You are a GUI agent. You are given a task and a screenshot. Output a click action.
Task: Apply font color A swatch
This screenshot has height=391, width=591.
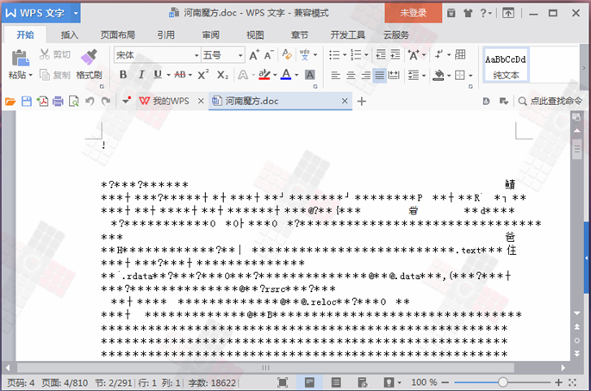tap(286, 75)
